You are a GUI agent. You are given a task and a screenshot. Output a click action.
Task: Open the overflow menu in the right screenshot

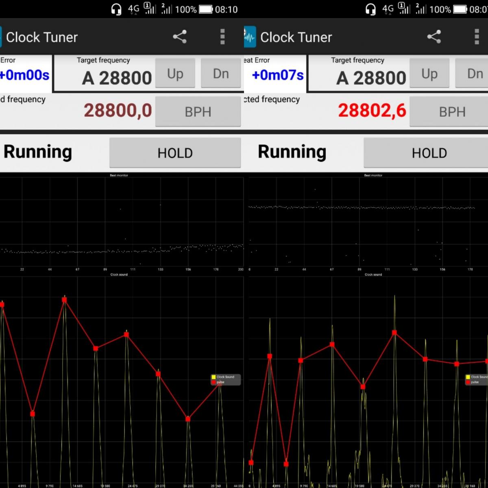(477, 37)
